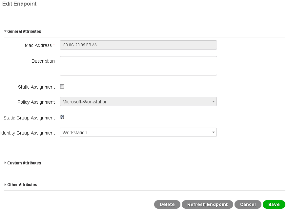The width and height of the screenshot is (287, 211).
Task: Click the Refresh Endpoint button
Action: coord(207,204)
